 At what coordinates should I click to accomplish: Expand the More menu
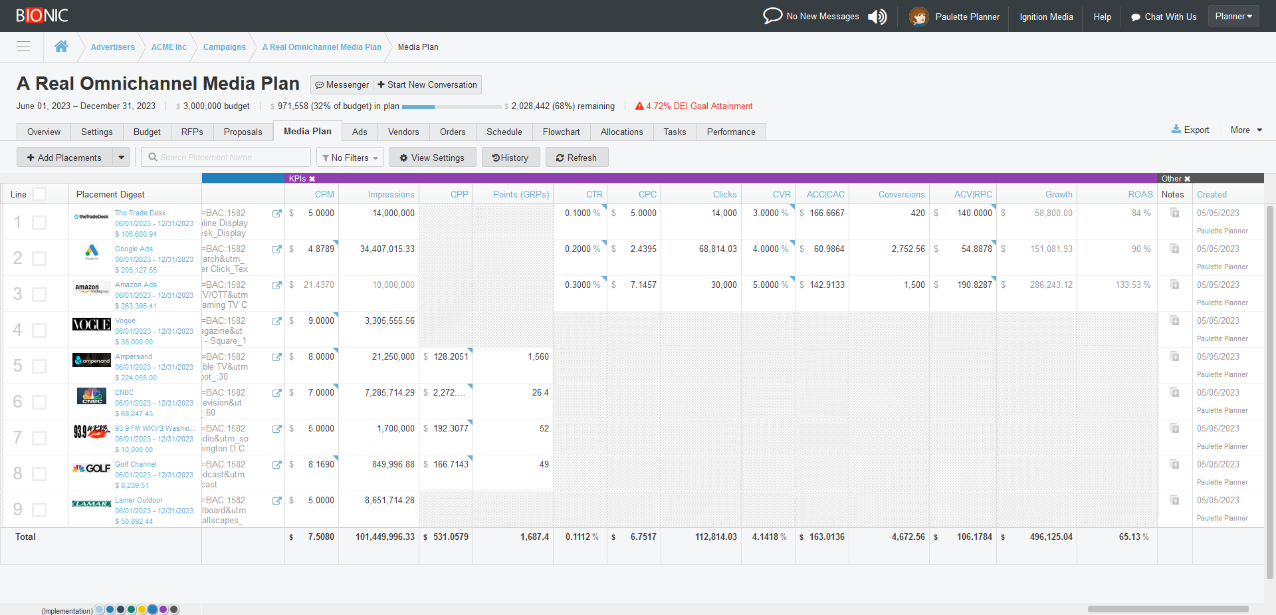pos(1246,130)
